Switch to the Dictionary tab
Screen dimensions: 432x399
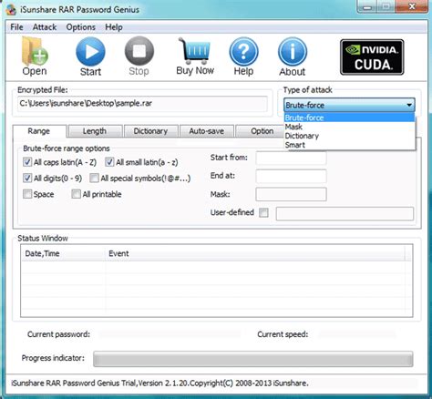pos(150,131)
